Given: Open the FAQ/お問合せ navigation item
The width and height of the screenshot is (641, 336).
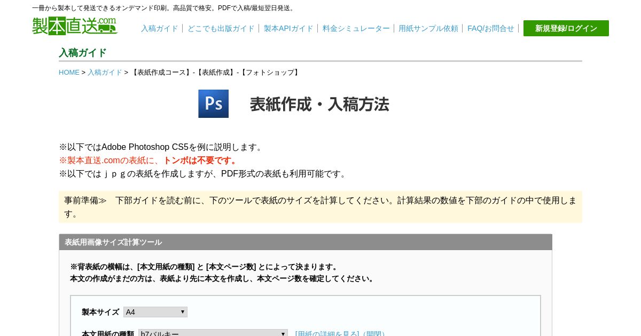Looking at the screenshot, I should pyautogui.click(x=491, y=29).
